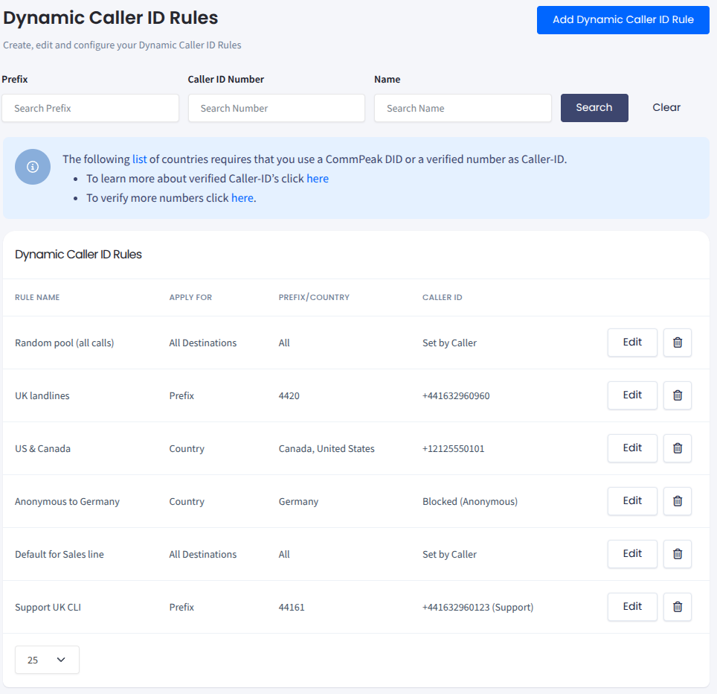Focus the Search Number field

tap(277, 108)
